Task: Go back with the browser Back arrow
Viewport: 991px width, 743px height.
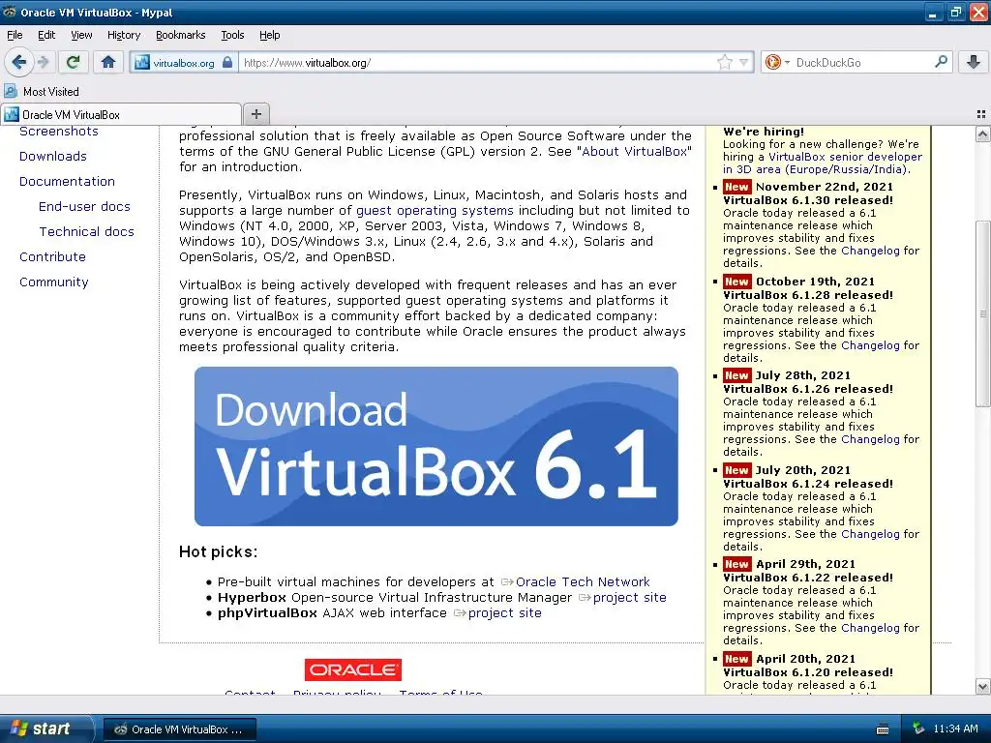Action: [x=19, y=62]
